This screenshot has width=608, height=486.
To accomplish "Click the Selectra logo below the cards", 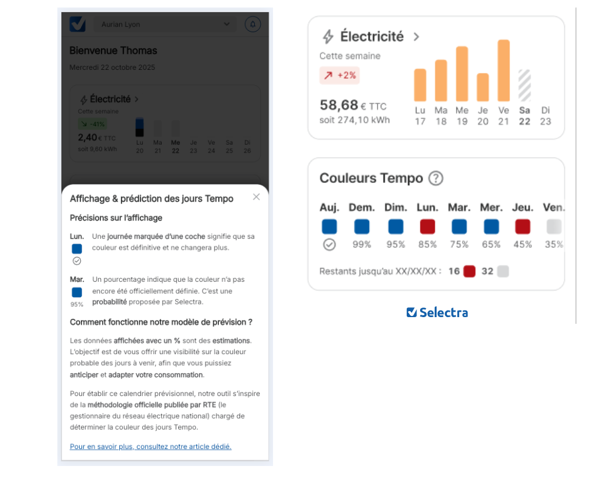I will tap(437, 312).
